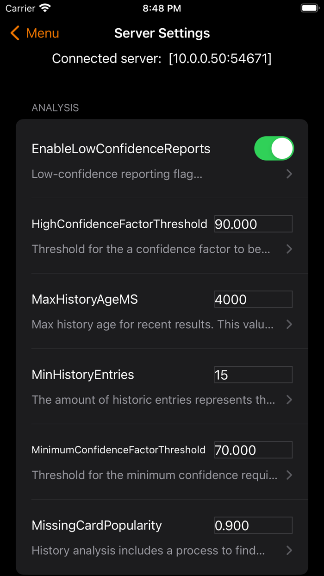Edit the MaxHistoryAgeMS field showing 4000
This screenshot has height=576, width=324.
click(x=253, y=300)
